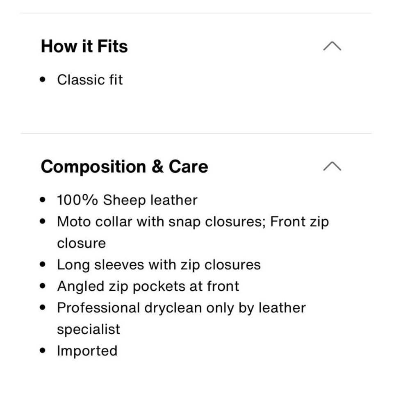Click bullet point beside Classic fit
The width and height of the screenshot is (410, 410).
(x=43, y=79)
